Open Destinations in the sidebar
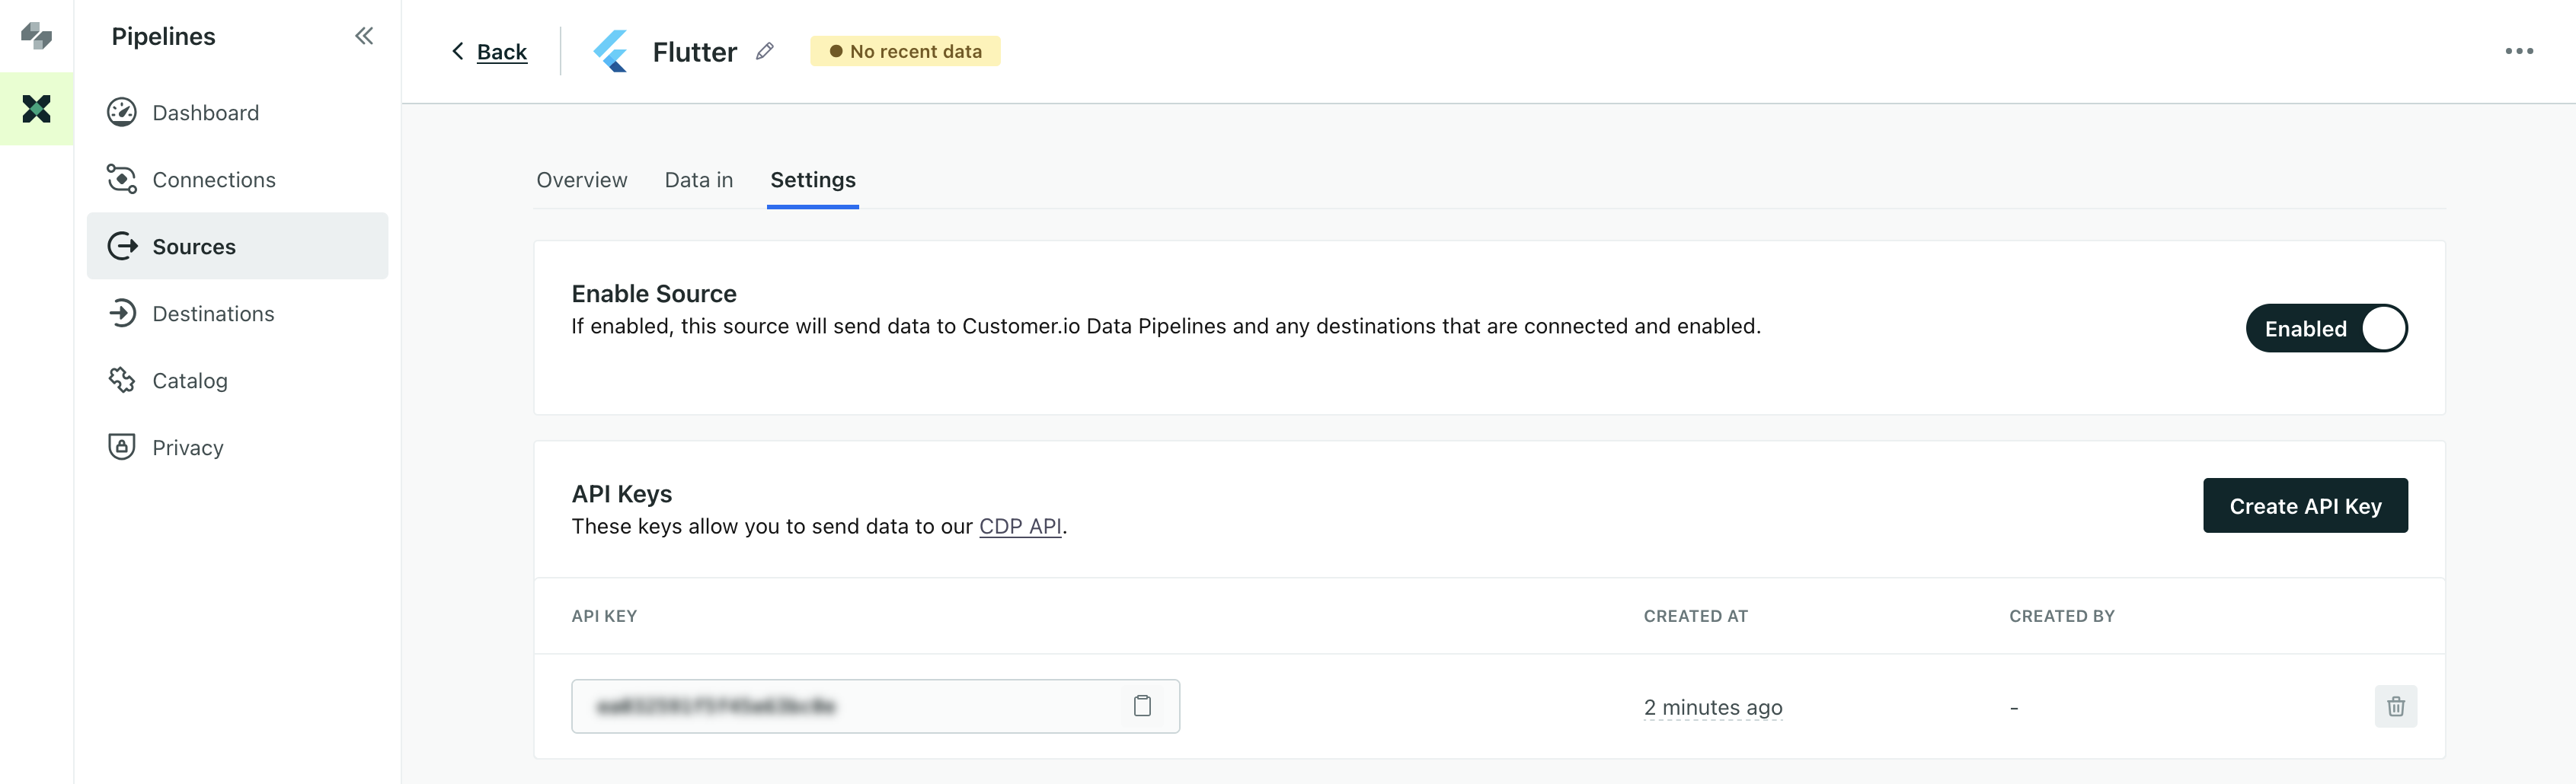 pyautogui.click(x=237, y=314)
